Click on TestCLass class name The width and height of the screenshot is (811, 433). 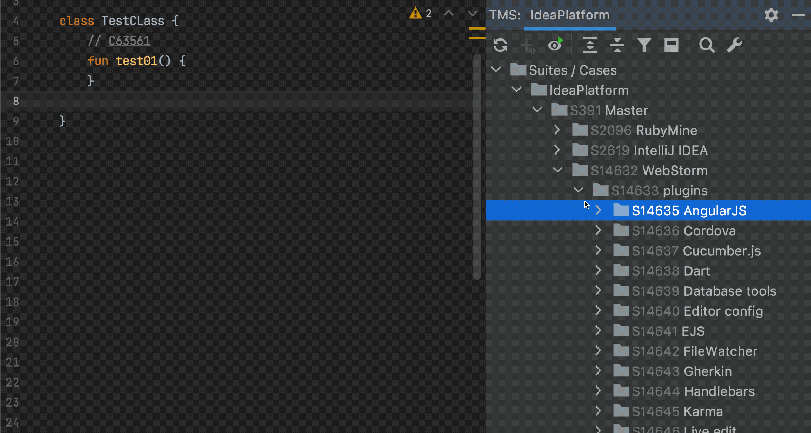pos(133,21)
